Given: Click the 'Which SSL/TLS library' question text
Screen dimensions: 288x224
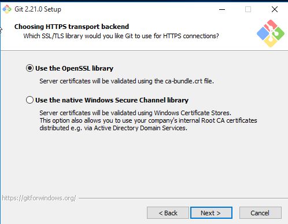Looking at the screenshot, I should pos(121,36).
